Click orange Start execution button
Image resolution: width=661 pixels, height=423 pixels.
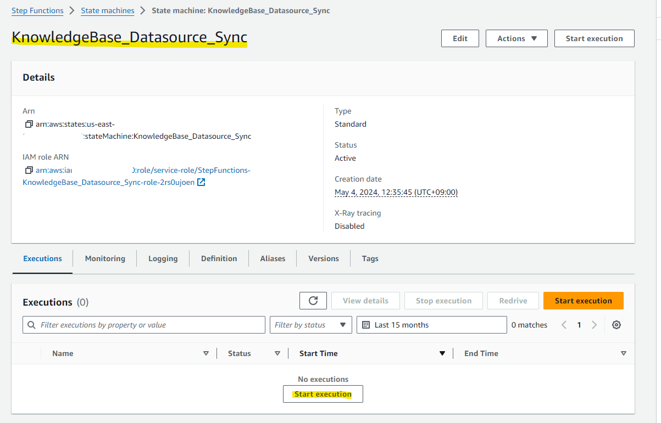click(584, 301)
